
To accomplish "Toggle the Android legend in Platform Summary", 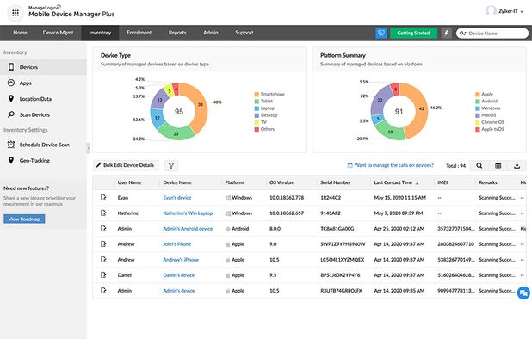I will click(486, 101).
